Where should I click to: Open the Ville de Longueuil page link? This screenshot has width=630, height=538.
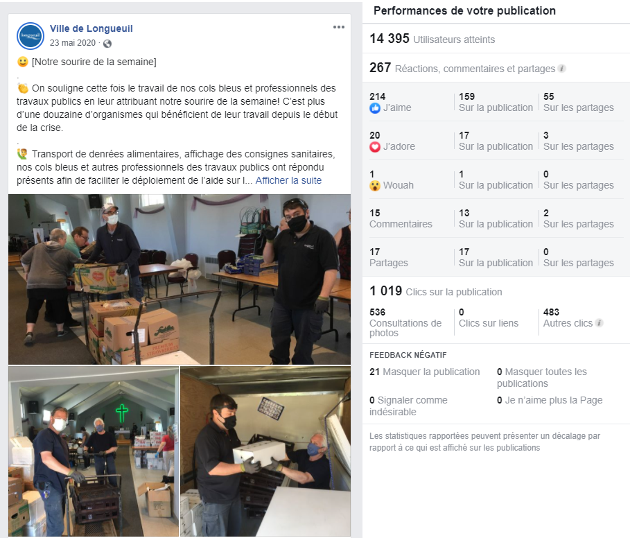(91, 28)
